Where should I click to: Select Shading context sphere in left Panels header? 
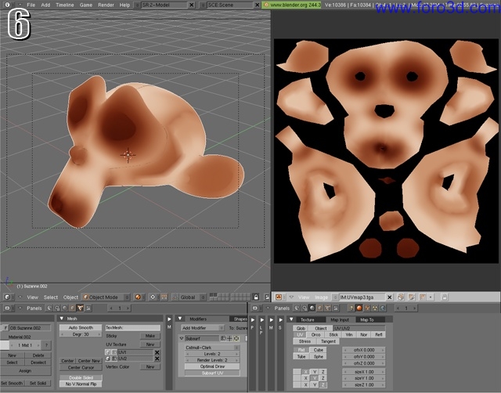(x=65, y=308)
